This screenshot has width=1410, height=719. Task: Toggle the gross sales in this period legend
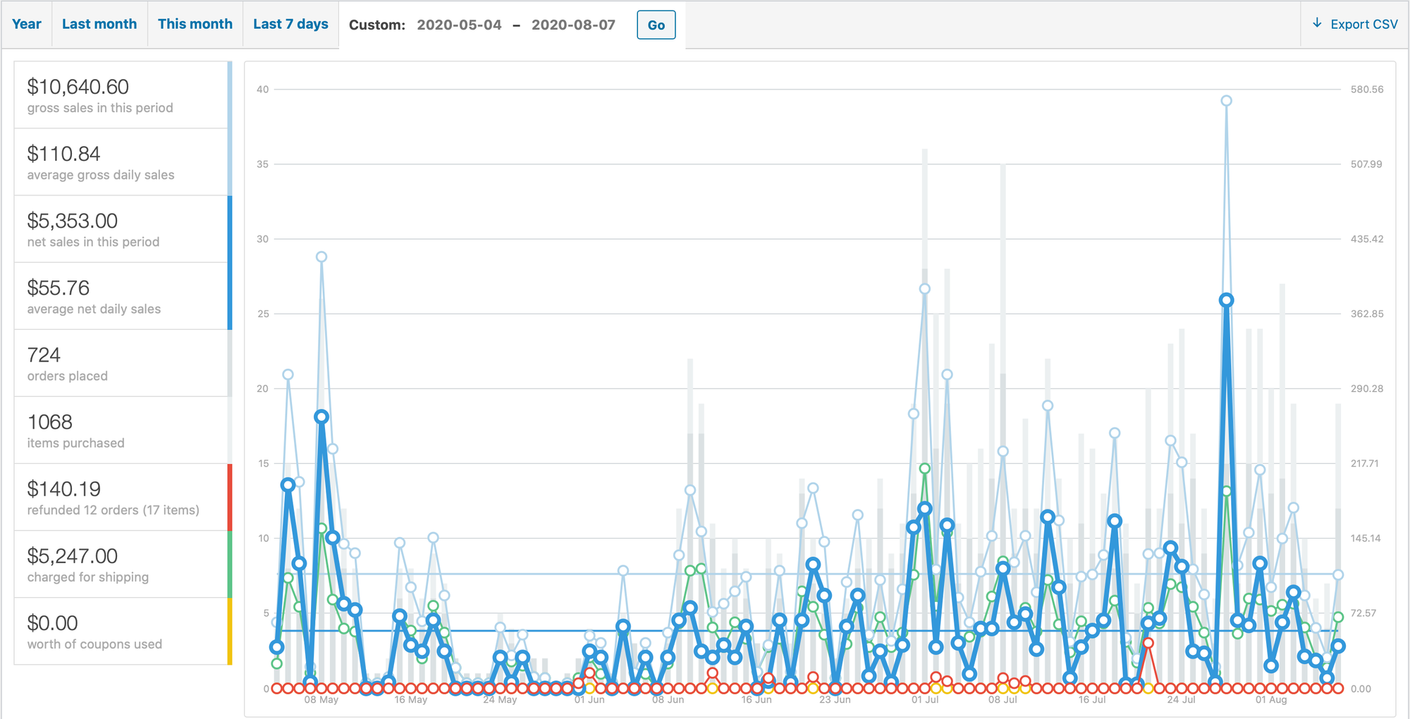pyautogui.click(x=121, y=95)
